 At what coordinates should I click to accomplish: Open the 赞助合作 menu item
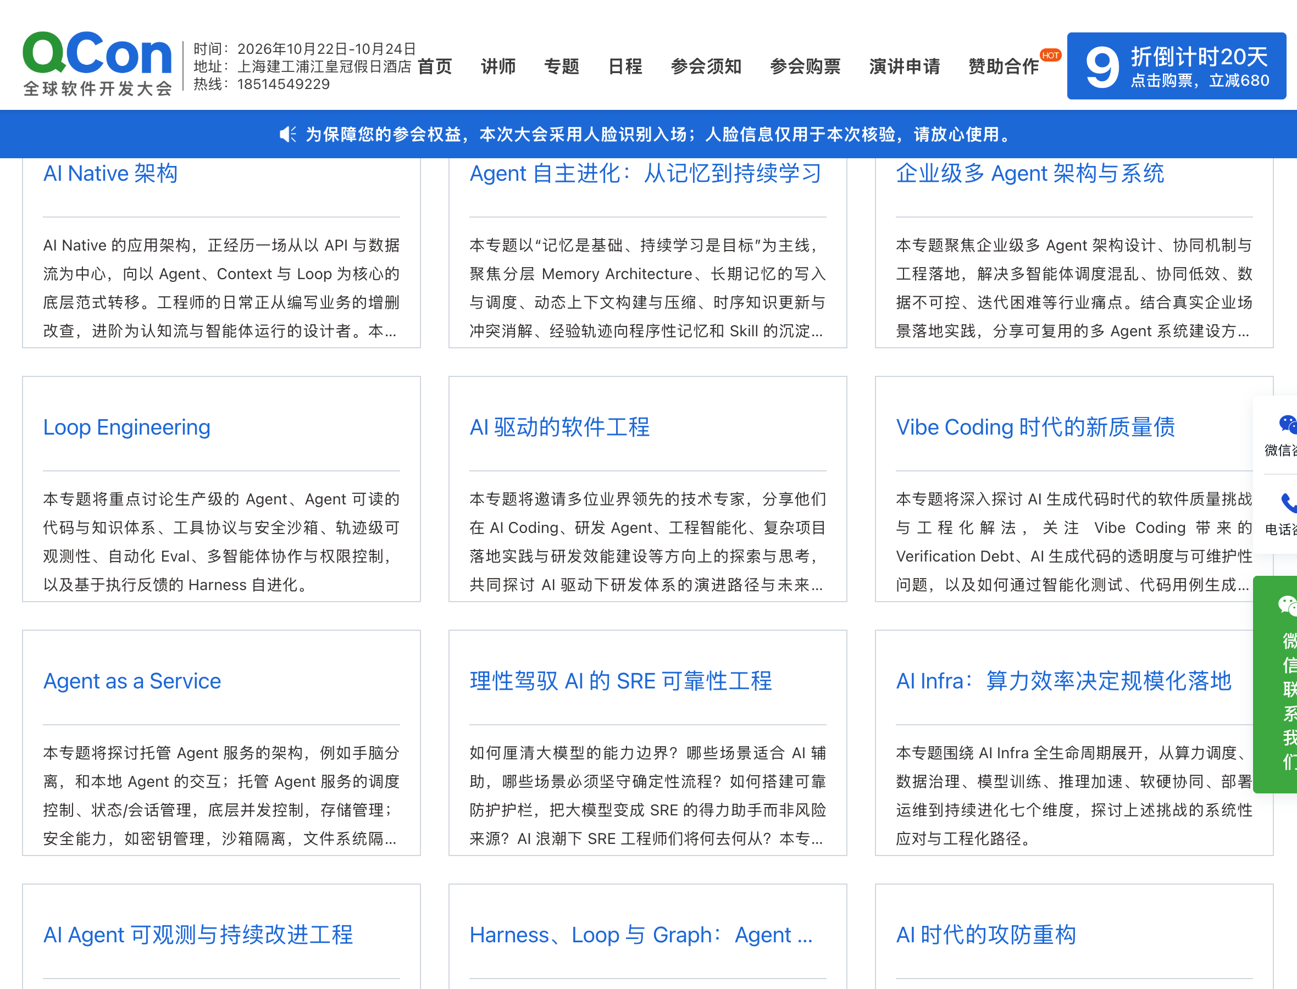coord(1004,66)
